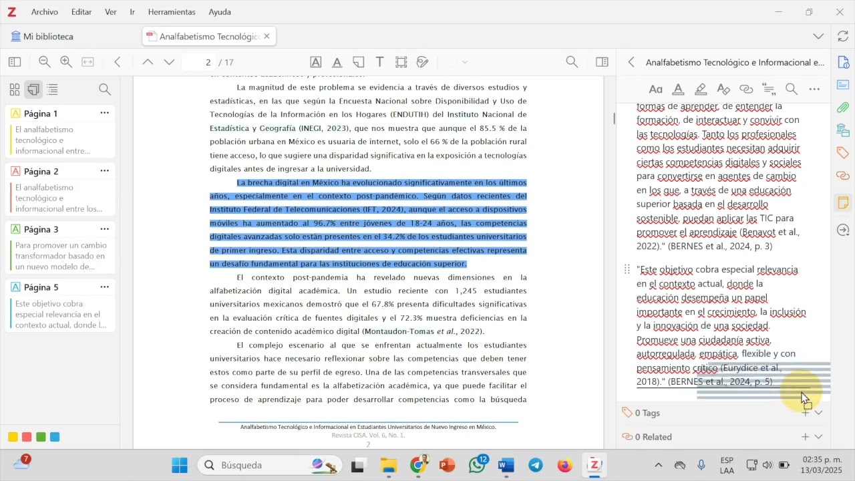Zoom in on the PDF

[66, 62]
